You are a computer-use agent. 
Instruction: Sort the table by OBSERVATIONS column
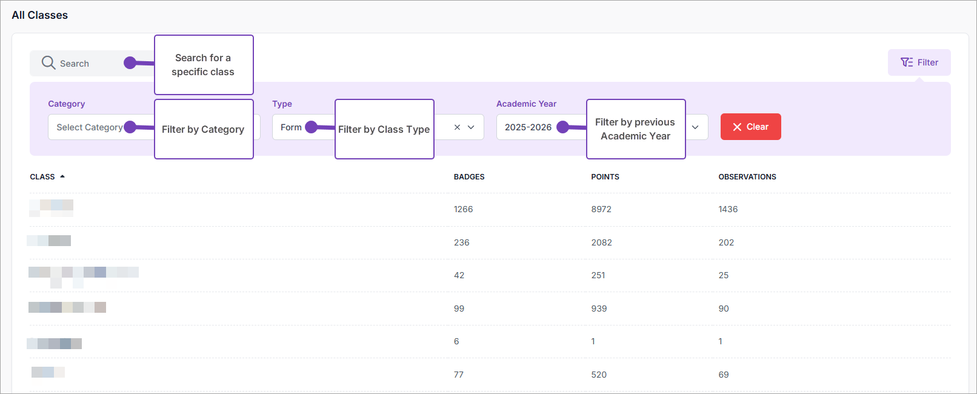coord(747,177)
